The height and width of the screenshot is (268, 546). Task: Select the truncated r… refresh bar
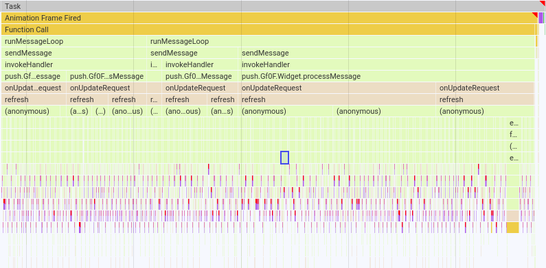tap(155, 99)
